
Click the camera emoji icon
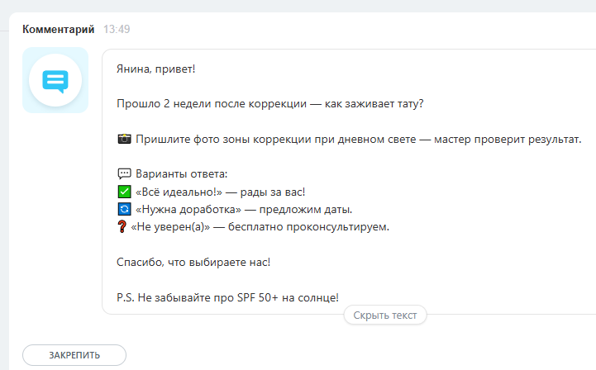124,139
